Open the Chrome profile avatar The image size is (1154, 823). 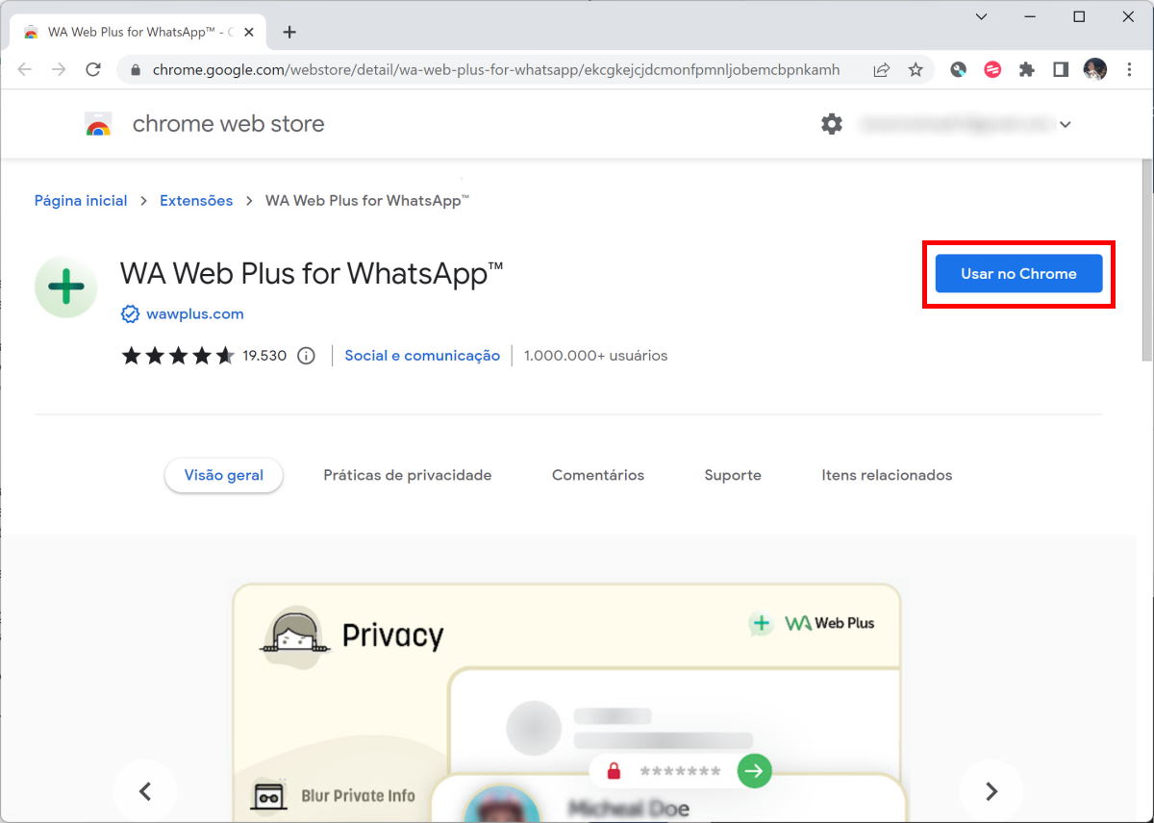(1095, 69)
